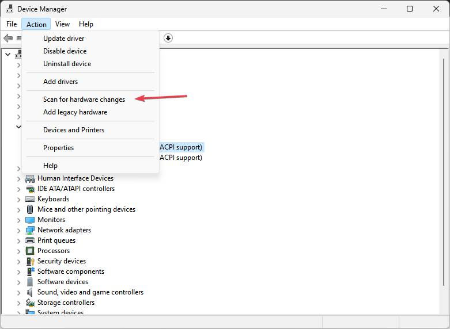
Task: Expand the IDE ATA/ATAPI controllers node
Action: (18, 189)
